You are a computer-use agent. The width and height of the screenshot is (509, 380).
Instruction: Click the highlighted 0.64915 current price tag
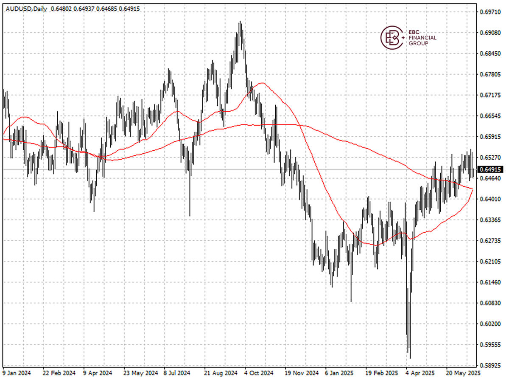pyautogui.click(x=491, y=169)
